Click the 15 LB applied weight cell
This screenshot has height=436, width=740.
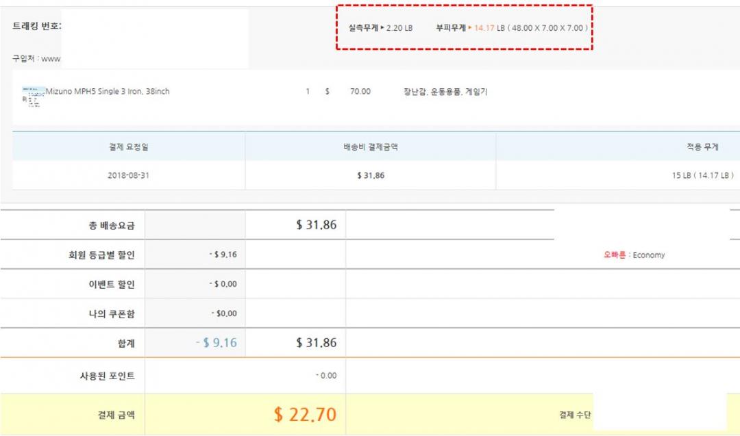pyautogui.click(x=702, y=175)
